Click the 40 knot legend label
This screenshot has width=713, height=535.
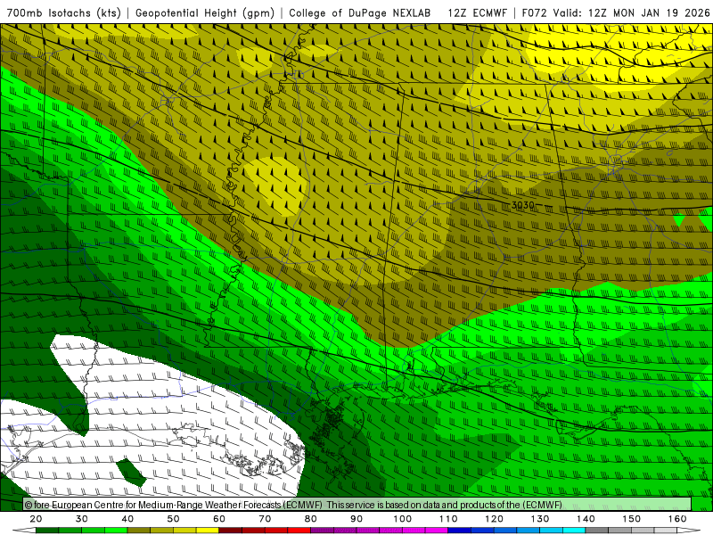pyautogui.click(x=127, y=519)
